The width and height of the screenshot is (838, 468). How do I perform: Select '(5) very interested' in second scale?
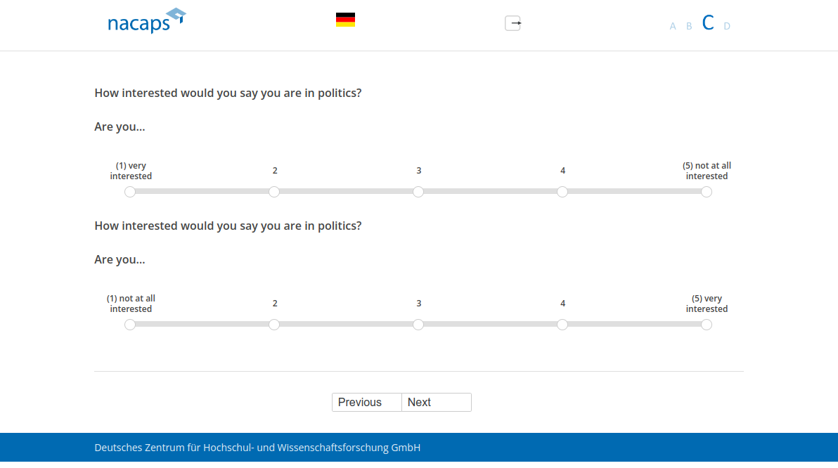tap(707, 325)
